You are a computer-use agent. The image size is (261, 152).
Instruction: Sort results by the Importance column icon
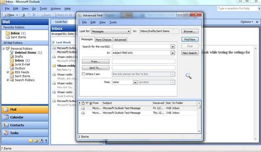pos(79,103)
